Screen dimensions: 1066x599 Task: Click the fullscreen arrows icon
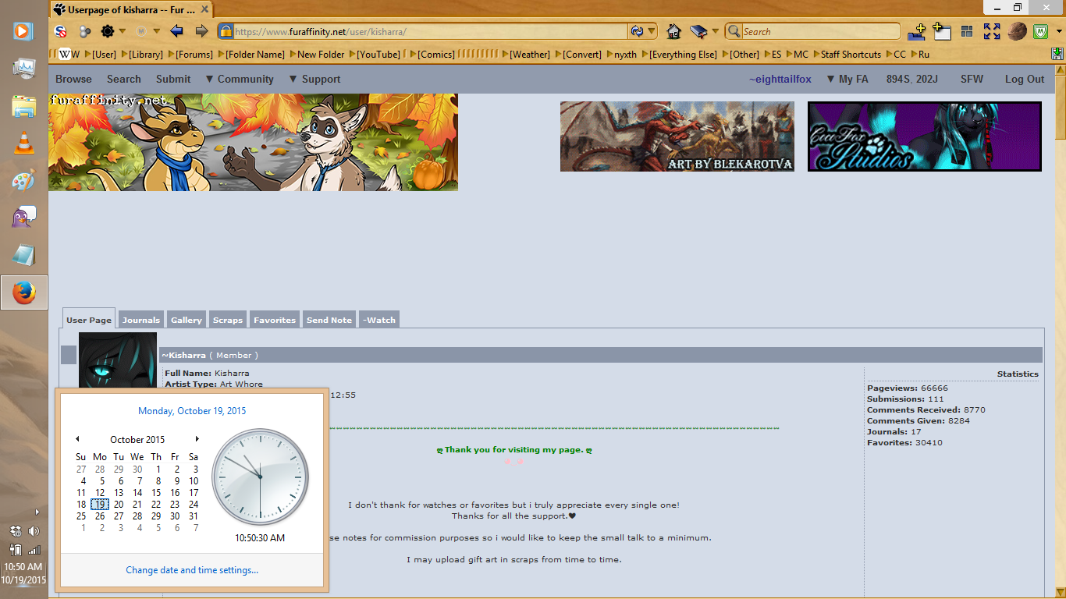click(992, 31)
